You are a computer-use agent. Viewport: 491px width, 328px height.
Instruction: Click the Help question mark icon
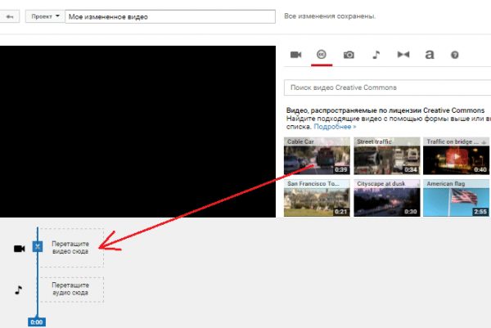[455, 55]
